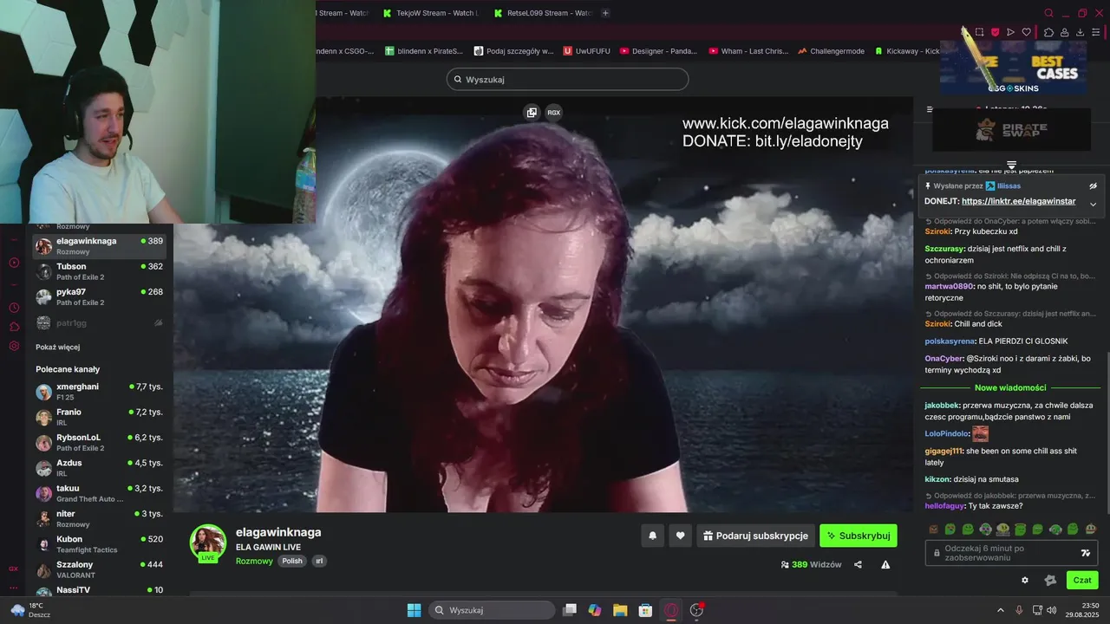This screenshot has height=624, width=1110.
Task: Click the green Czat send button
Action: pos(1082,580)
